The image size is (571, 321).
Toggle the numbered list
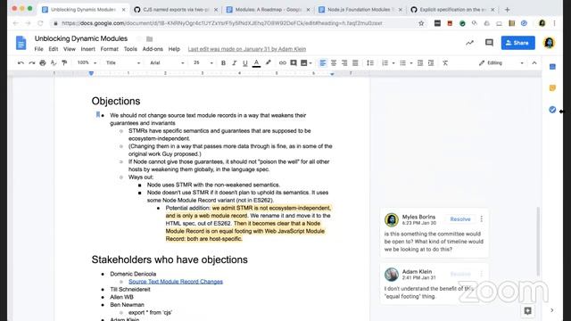pos(385,63)
